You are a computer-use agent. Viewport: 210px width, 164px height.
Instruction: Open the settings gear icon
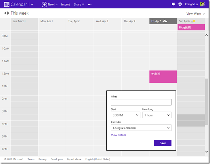click(180, 4)
